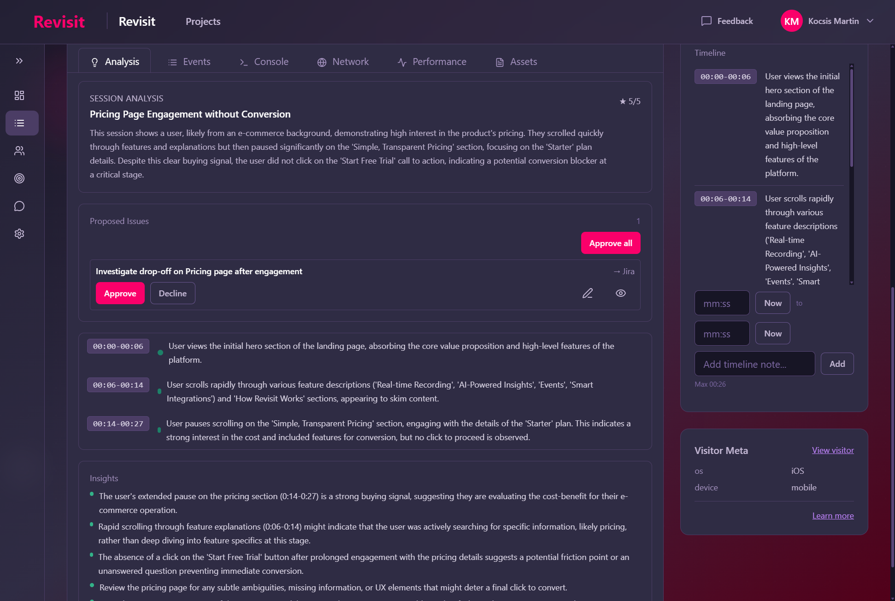Toggle the sidebar collapse arrows
The image size is (895, 601).
pyautogui.click(x=19, y=60)
